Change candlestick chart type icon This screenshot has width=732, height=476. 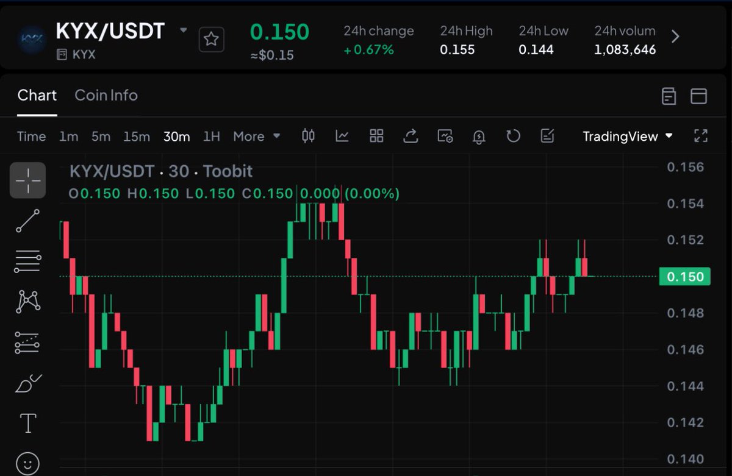309,136
